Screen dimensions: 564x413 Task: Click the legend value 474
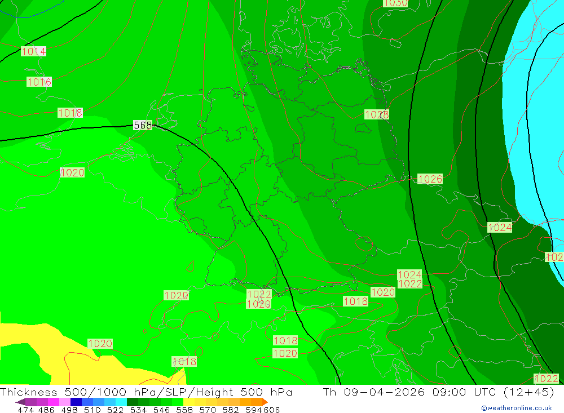(x=25, y=410)
